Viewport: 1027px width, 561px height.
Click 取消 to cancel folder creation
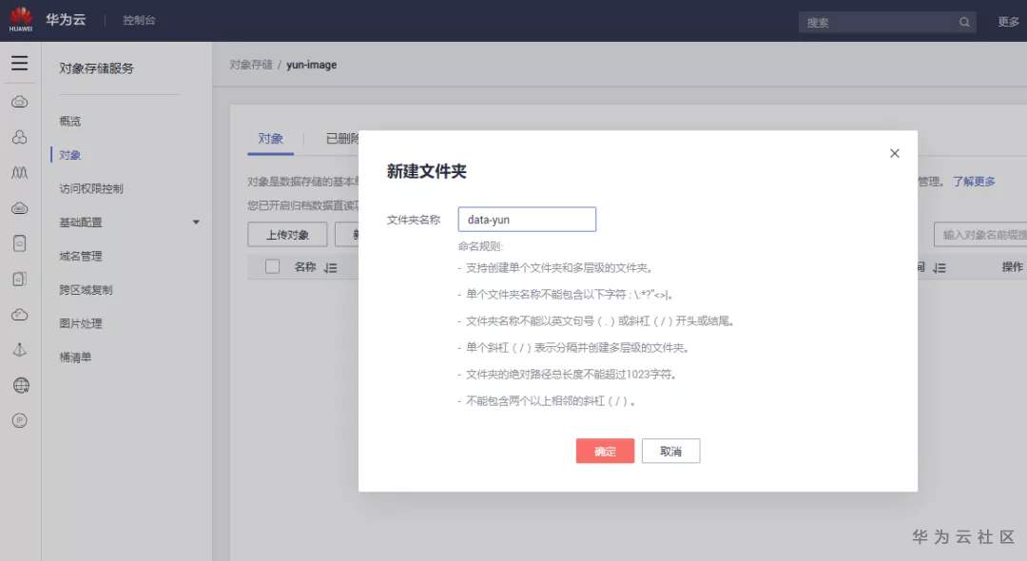(x=670, y=451)
